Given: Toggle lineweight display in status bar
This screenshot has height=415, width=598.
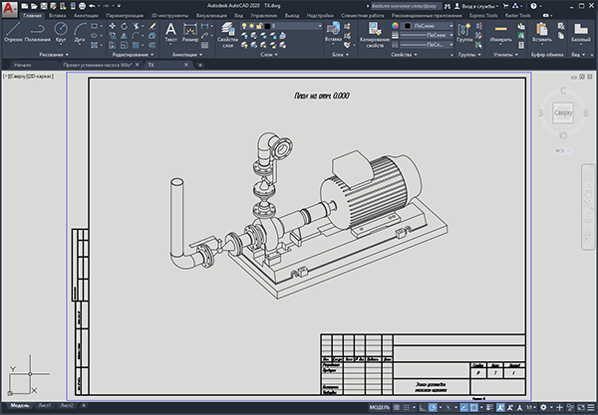Looking at the screenshot, I should click(x=489, y=407).
